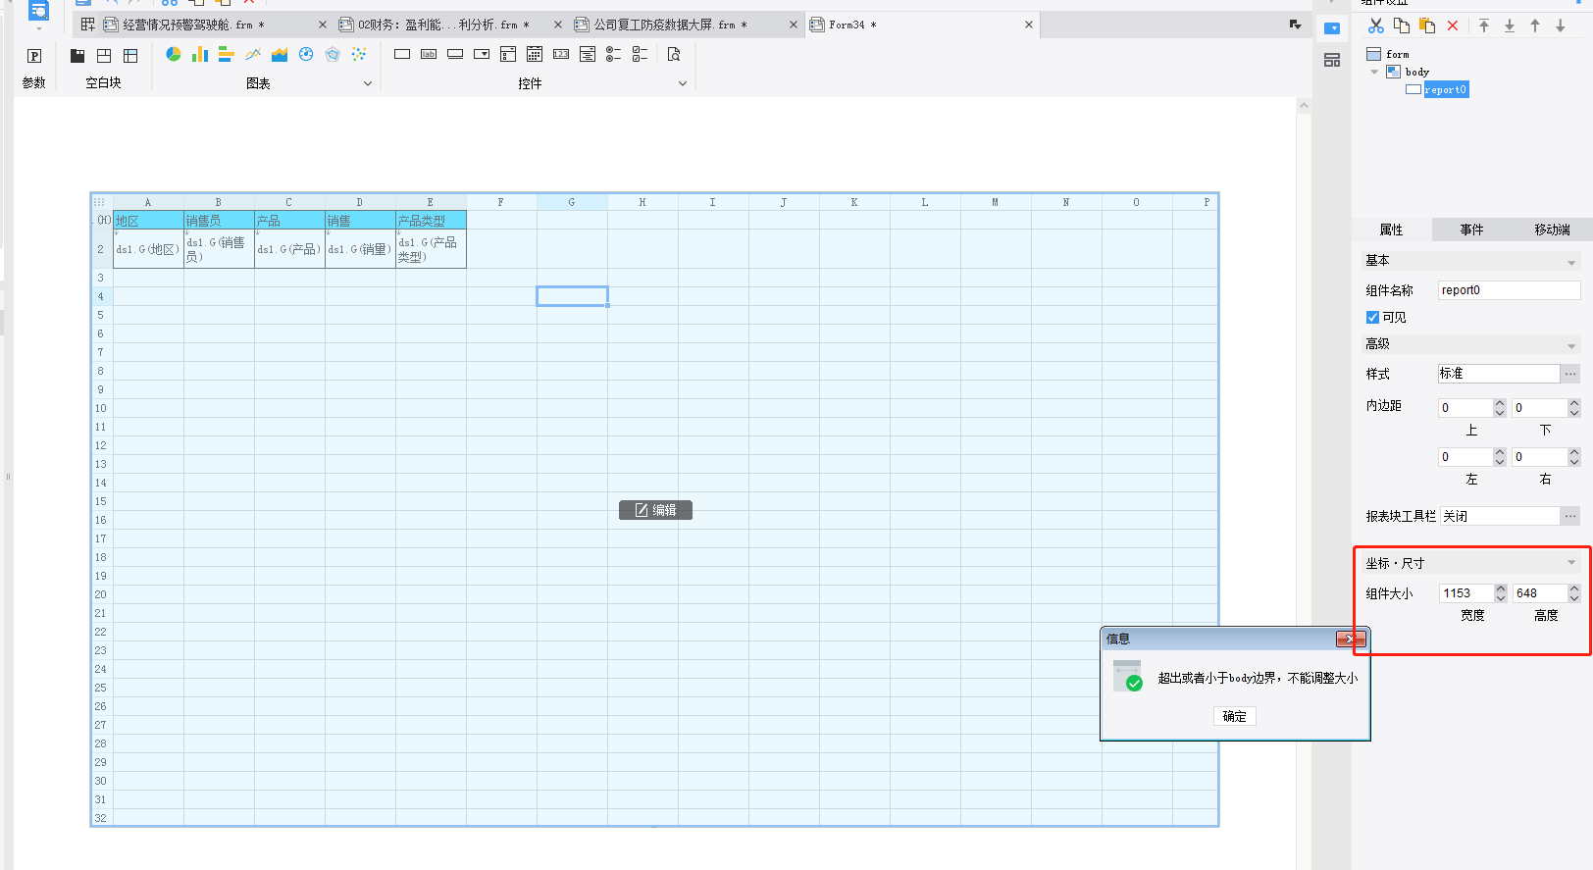Switch to the 移动端 tab
The image size is (1593, 870).
click(x=1552, y=230)
